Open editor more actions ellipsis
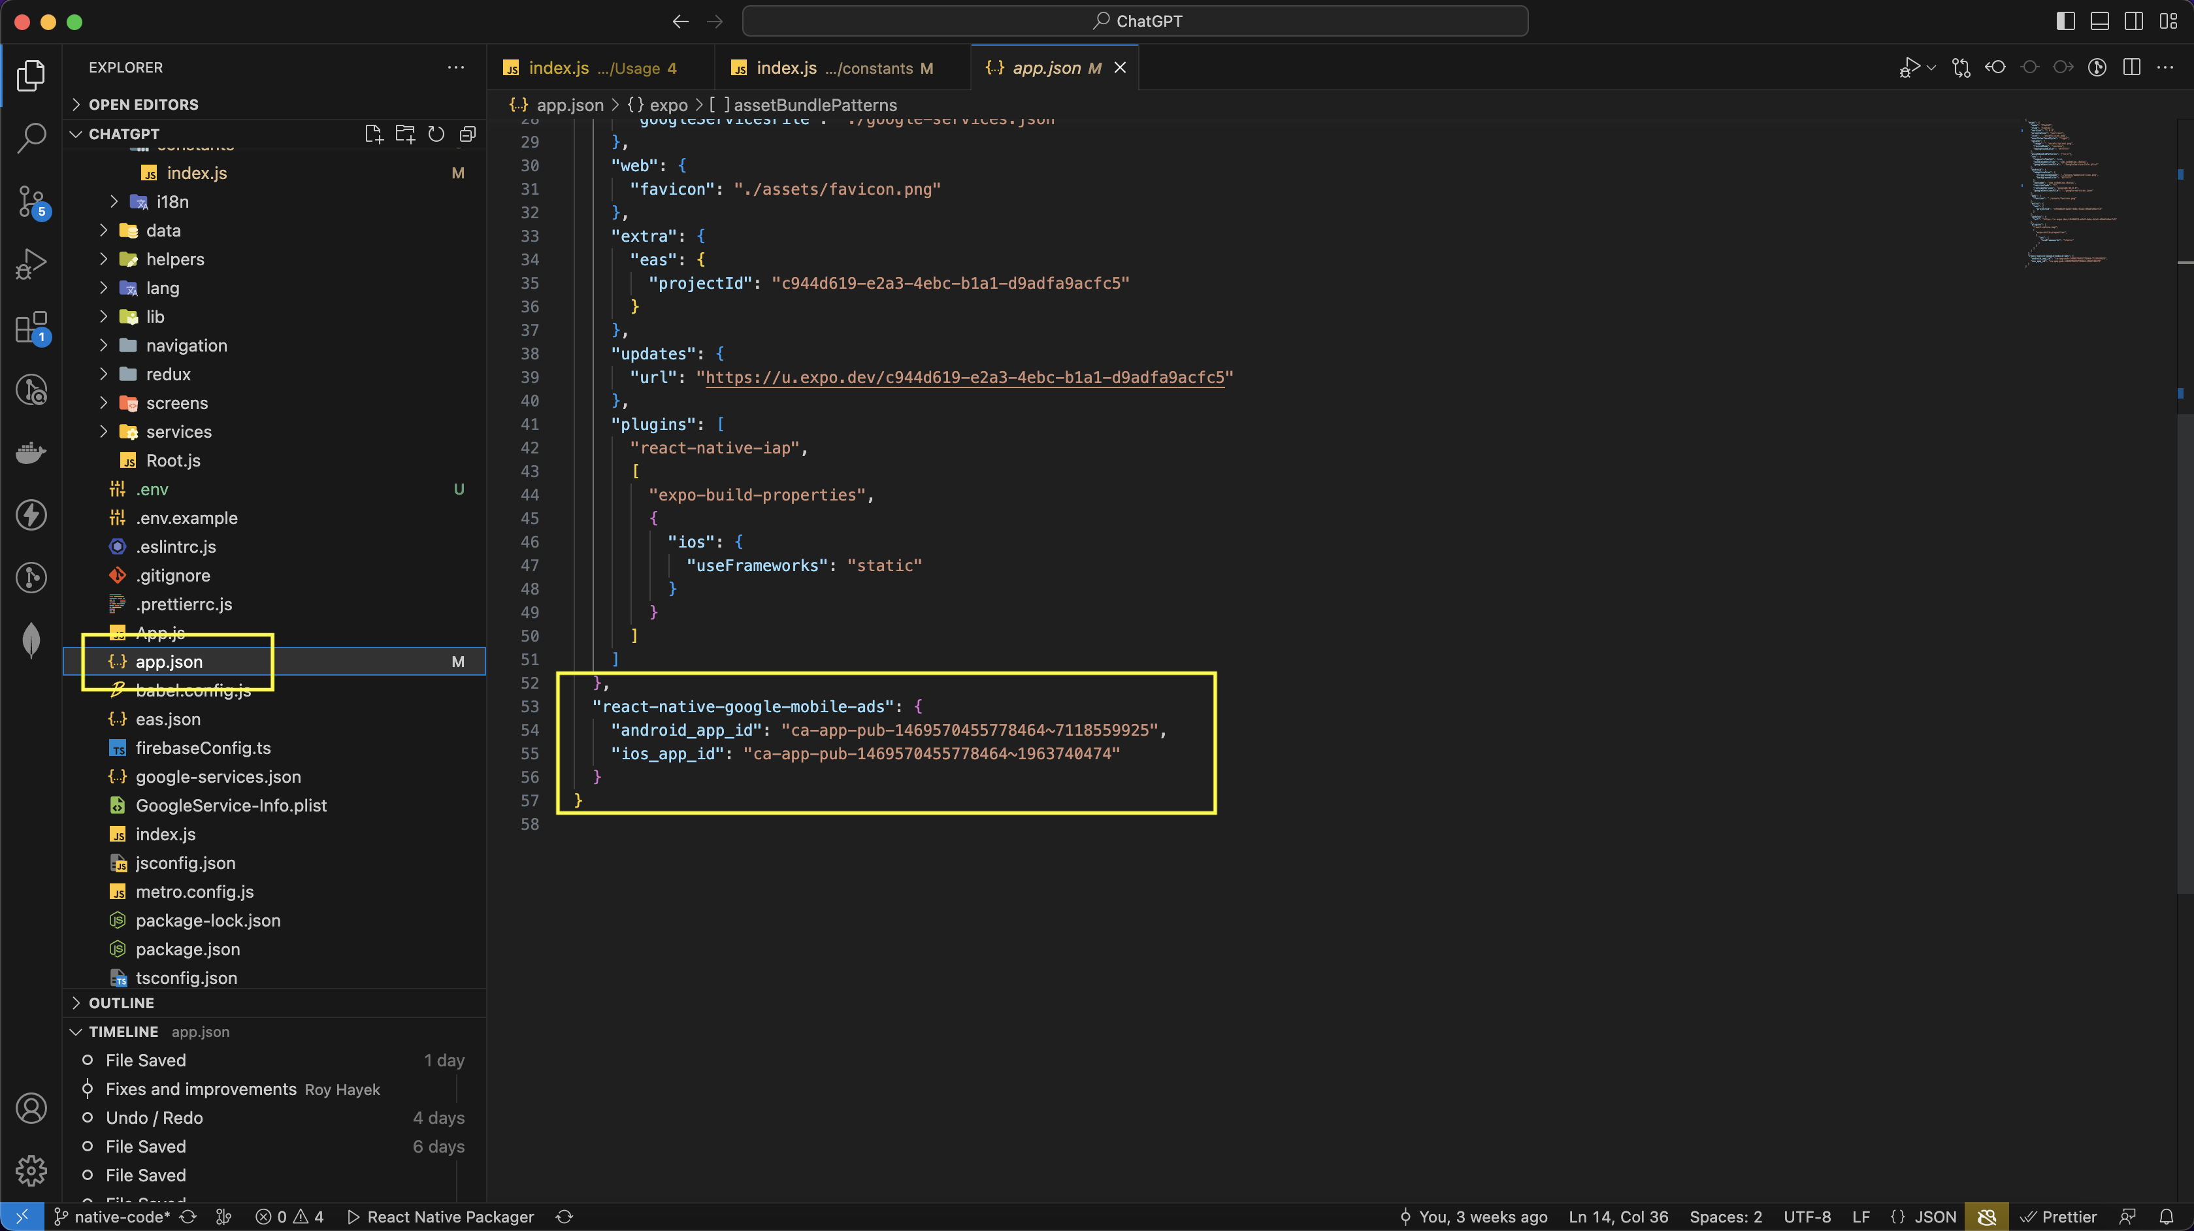Image resolution: width=2194 pixels, height=1231 pixels. (x=2165, y=67)
